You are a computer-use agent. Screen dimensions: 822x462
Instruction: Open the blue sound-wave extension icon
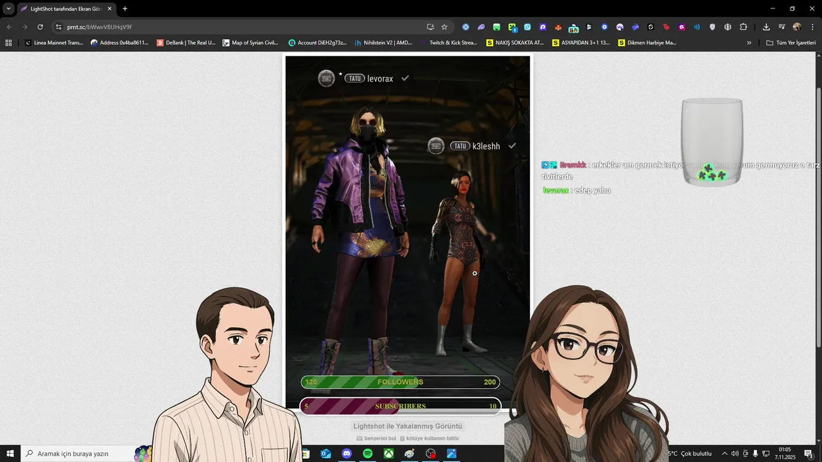point(697,27)
